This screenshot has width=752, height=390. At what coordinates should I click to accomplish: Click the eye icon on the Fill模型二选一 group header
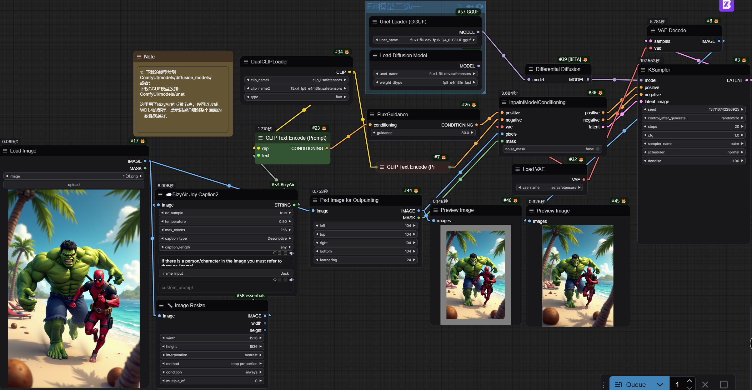click(480, 6)
